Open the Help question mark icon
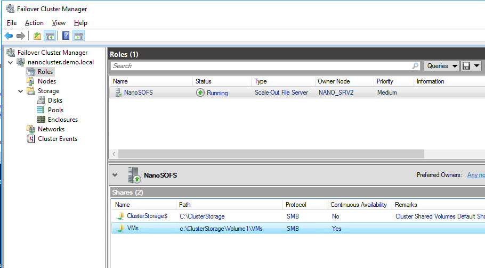This screenshot has height=268, width=485. (x=66, y=36)
